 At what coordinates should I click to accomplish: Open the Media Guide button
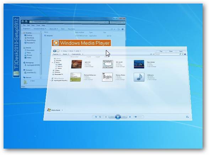tap(54, 110)
